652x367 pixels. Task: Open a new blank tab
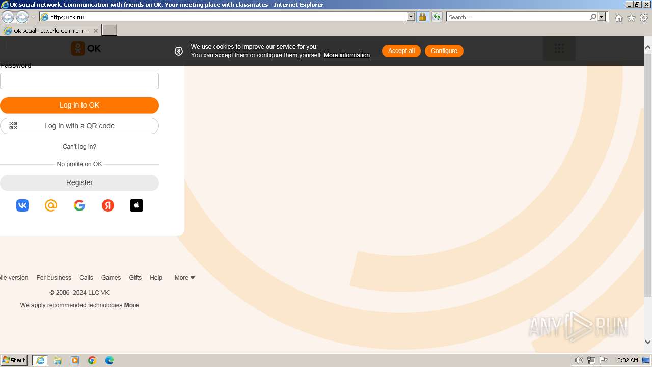pyautogui.click(x=110, y=31)
